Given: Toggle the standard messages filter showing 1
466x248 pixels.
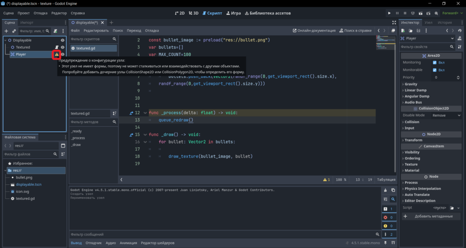Looking at the screenshot, I should pyautogui.click(x=389, y=209).
